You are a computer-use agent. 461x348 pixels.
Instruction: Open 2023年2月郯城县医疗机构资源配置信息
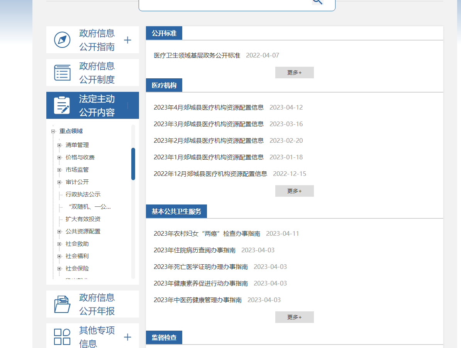209,141
